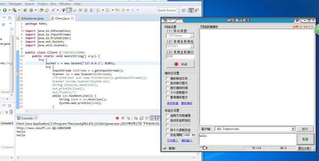Click the red circle 关闭 server button

pyautogui.click(x=180, y=64)
